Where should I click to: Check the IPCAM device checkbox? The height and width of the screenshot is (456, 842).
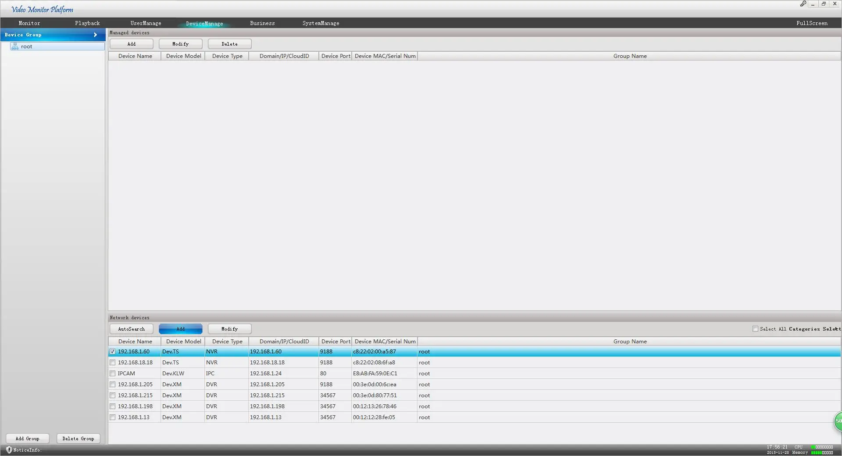113,374
